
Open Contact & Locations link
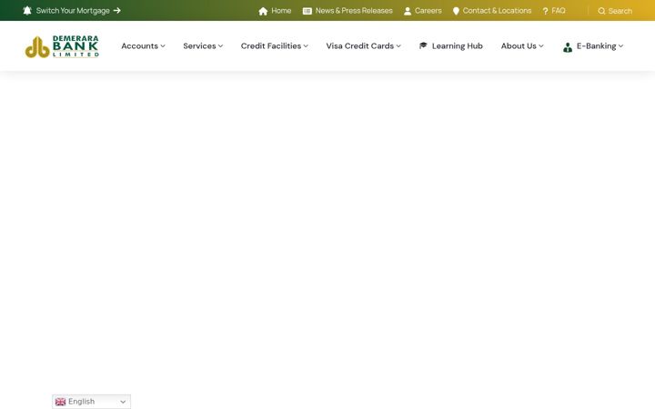click(x=497, y=11)
